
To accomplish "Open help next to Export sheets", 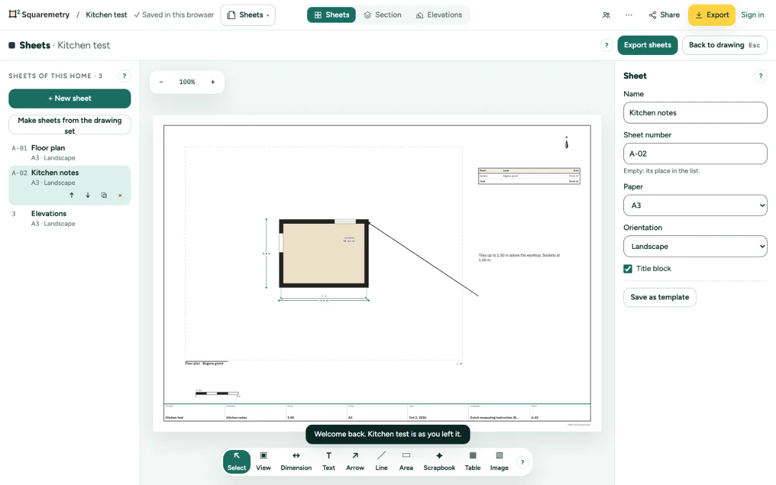I will point(607,45).
